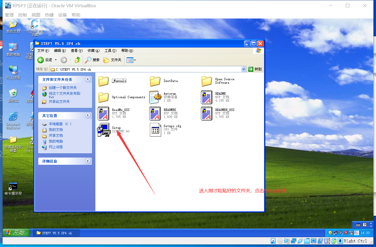Click the Forward arrow in Explorer toolbar
Viewport: 376px width, 247px height.
tap(64, 60)
